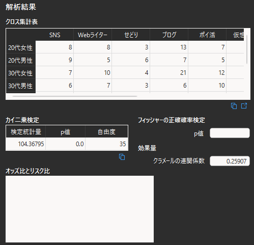Select the ブログ column header
Screen dimensions: 254x245
169,35
